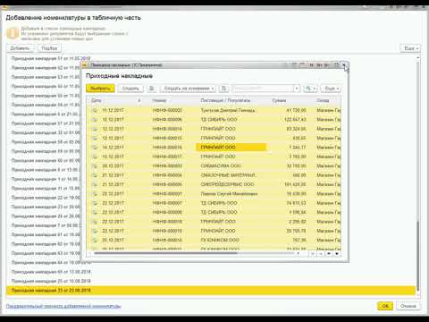This screenshot has width=429, height=322.
Task: Open the Создать на основании dropdown
Action: point(188,89)
